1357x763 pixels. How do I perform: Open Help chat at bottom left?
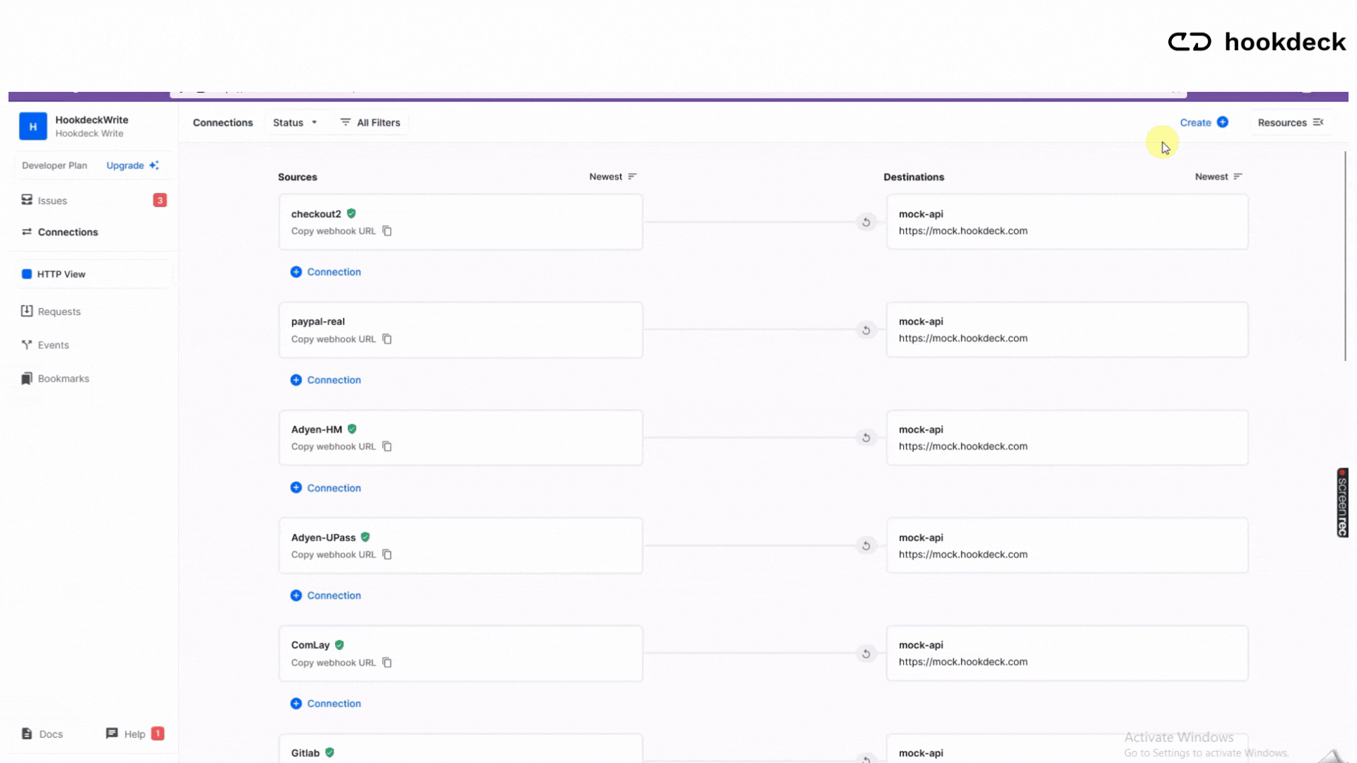click(x=134, y=734)
